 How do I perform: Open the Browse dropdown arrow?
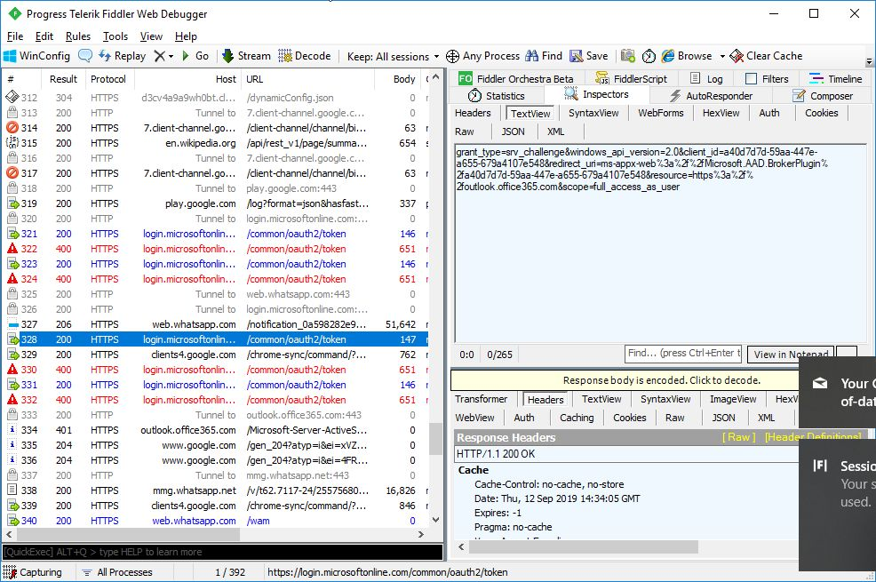(721, 56)
